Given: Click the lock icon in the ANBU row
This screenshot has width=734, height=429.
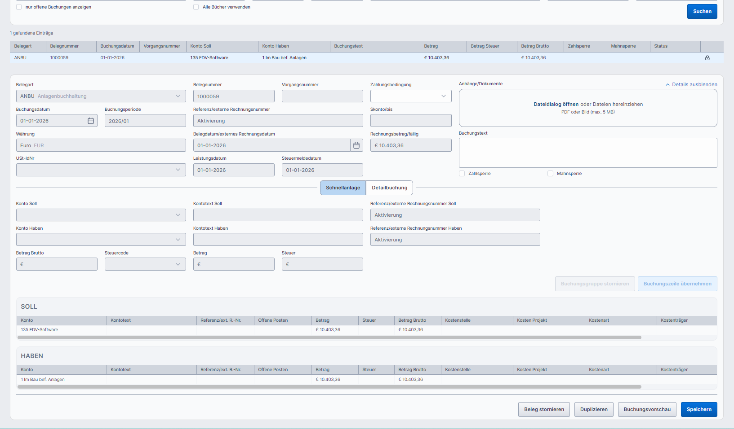Looking at the screenshot, I should coord(707,58).
